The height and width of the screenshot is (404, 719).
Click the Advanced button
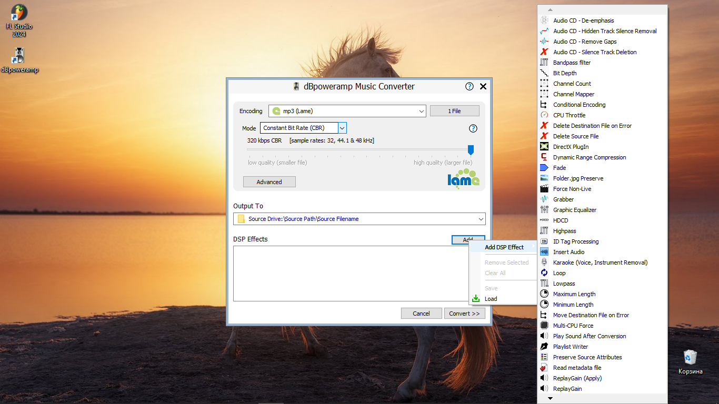269,182
